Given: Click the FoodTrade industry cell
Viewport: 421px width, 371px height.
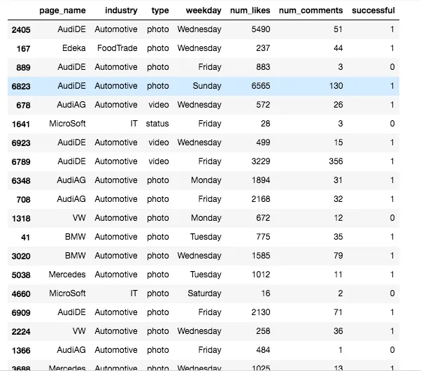Looking at the screenshot, I should click(117, 48).
